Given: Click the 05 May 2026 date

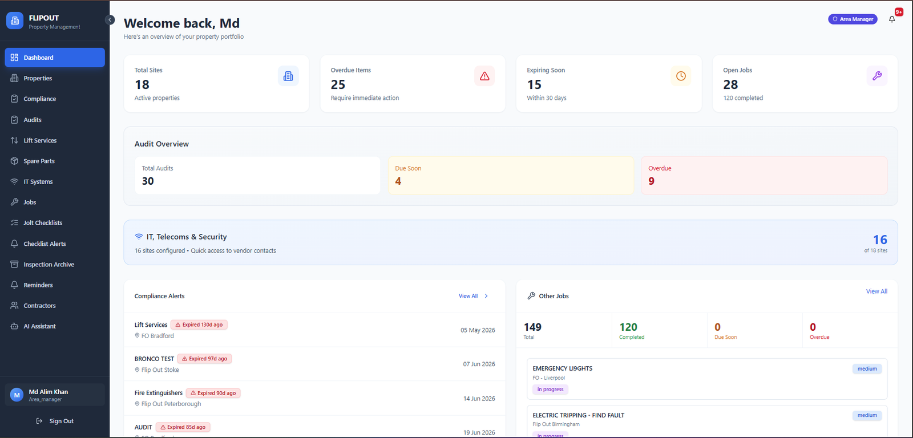Looking at the screenshot, I should pyautogui.click(x=478, y=330).
